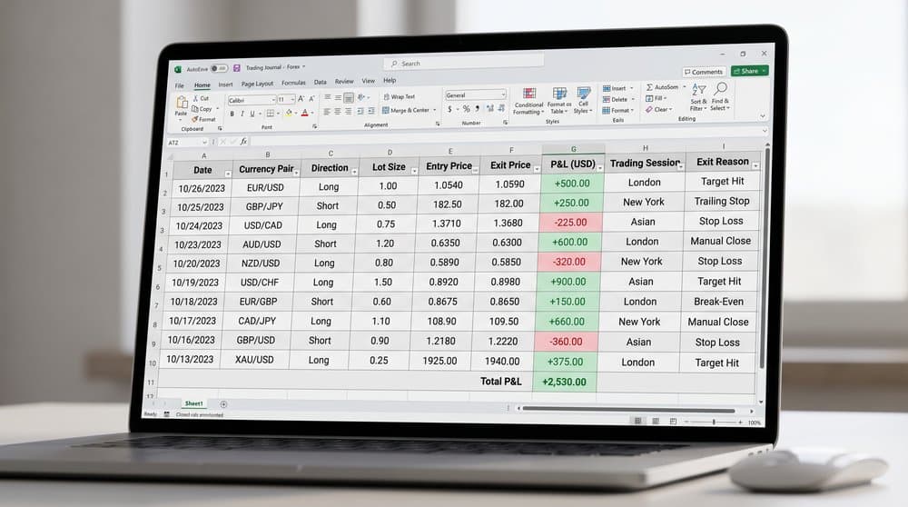Click the insert function fx icon
Screen dimensions: 908x507
click(243, 141)
